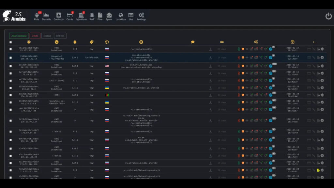Image resolution: width=334 pixels, height=188 pixels.
Task: Click the Sorting button
Action: (x=47, y=36)
